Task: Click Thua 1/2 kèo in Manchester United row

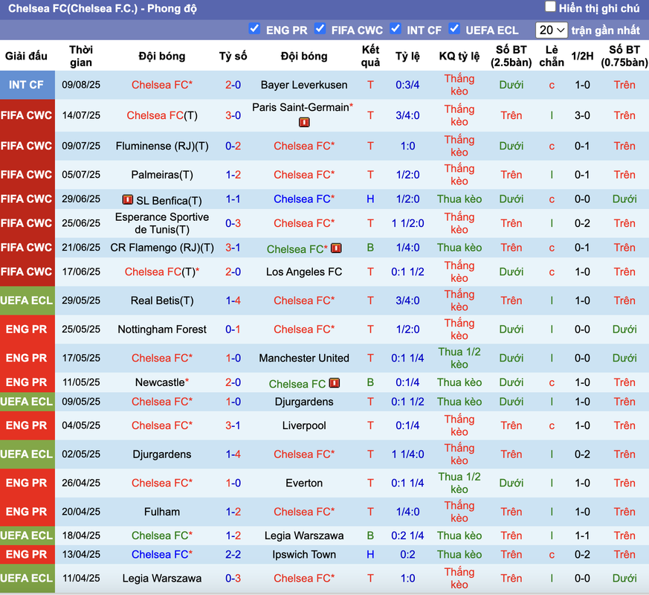Action: tap(459, 358)
